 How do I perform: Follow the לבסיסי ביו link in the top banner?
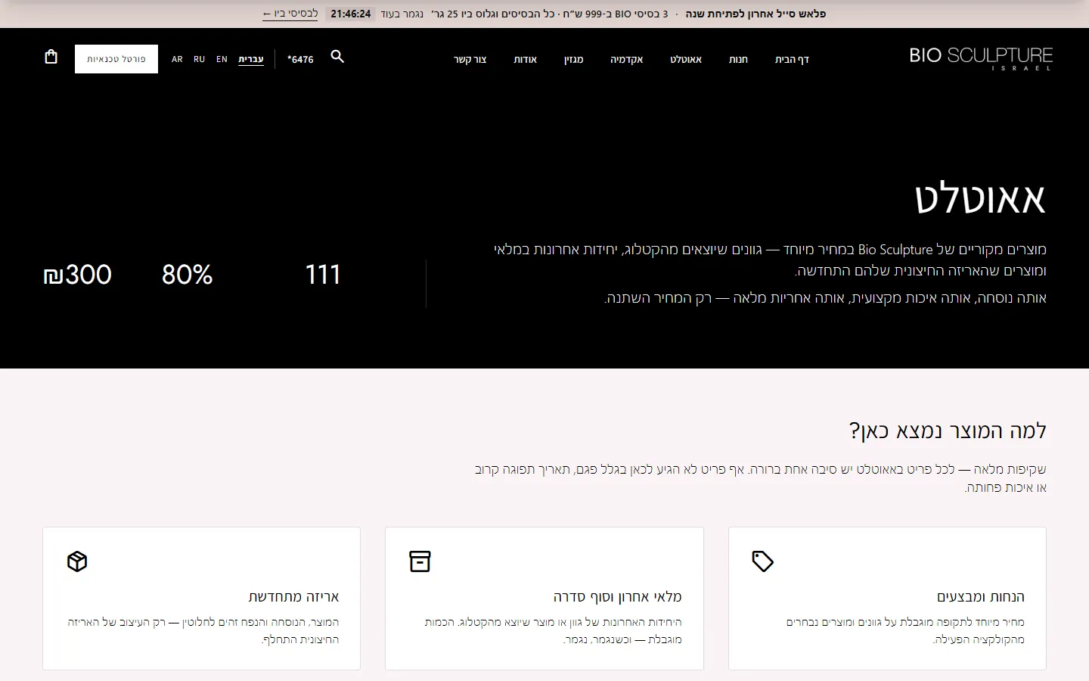(x=290, y=14)
